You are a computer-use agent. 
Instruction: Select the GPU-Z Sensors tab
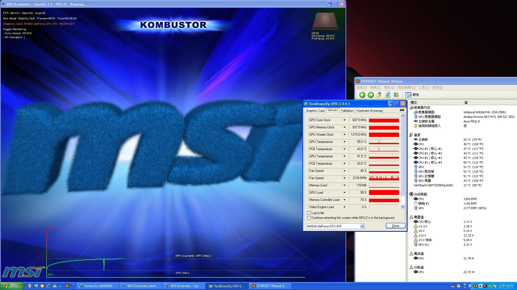point(333,110)
